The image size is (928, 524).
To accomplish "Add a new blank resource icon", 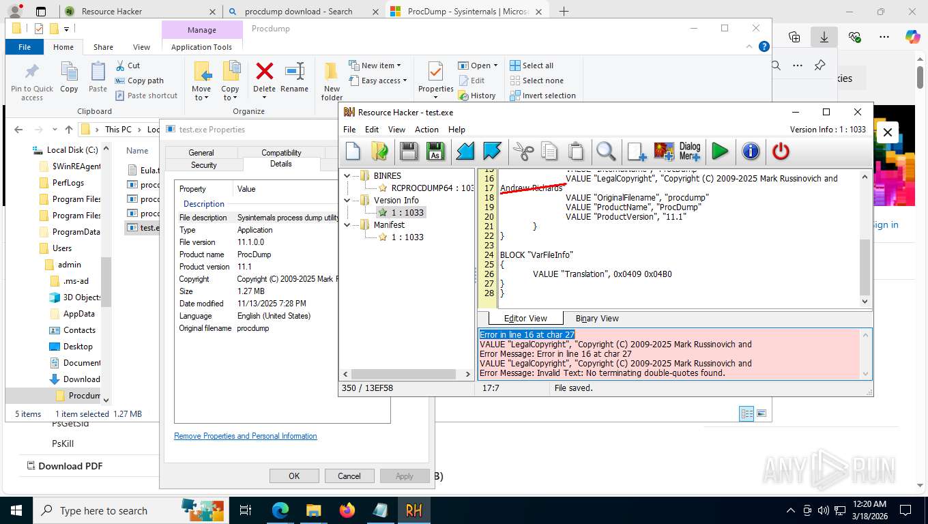I will 637,151.
